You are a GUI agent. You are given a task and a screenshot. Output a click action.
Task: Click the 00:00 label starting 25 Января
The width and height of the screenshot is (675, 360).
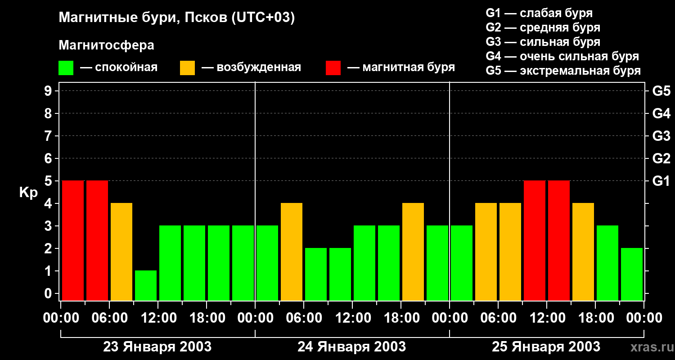pyautogui.click(x=450, y=318)
